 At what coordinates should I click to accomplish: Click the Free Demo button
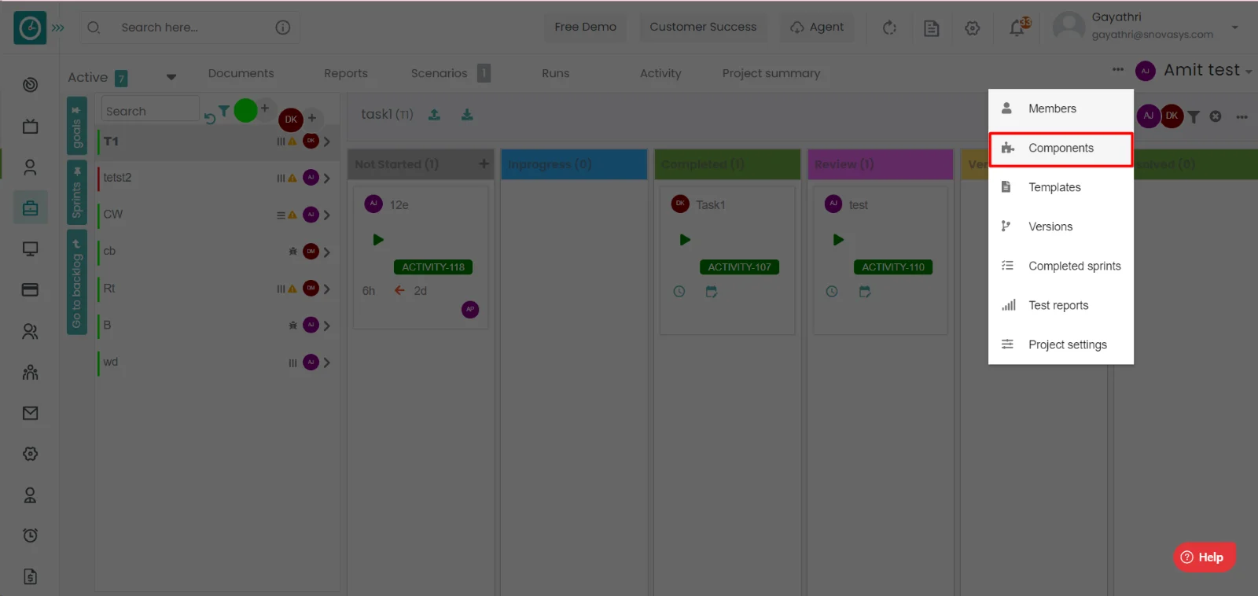pos(585,27)
